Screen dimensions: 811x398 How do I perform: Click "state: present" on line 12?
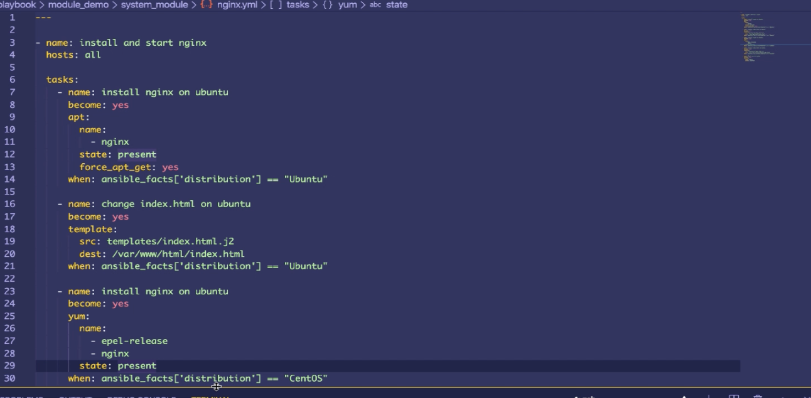(118, 154)
